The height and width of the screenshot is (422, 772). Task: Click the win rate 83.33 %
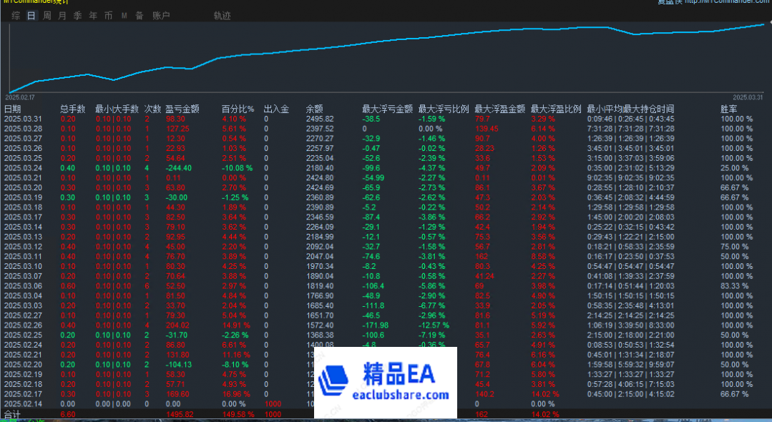(x=735, y=286)
